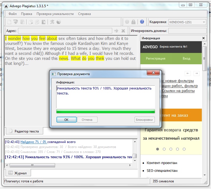Close the Проверка документа dialog
Screen dimensions: 211x189
[x=153, y=73]
